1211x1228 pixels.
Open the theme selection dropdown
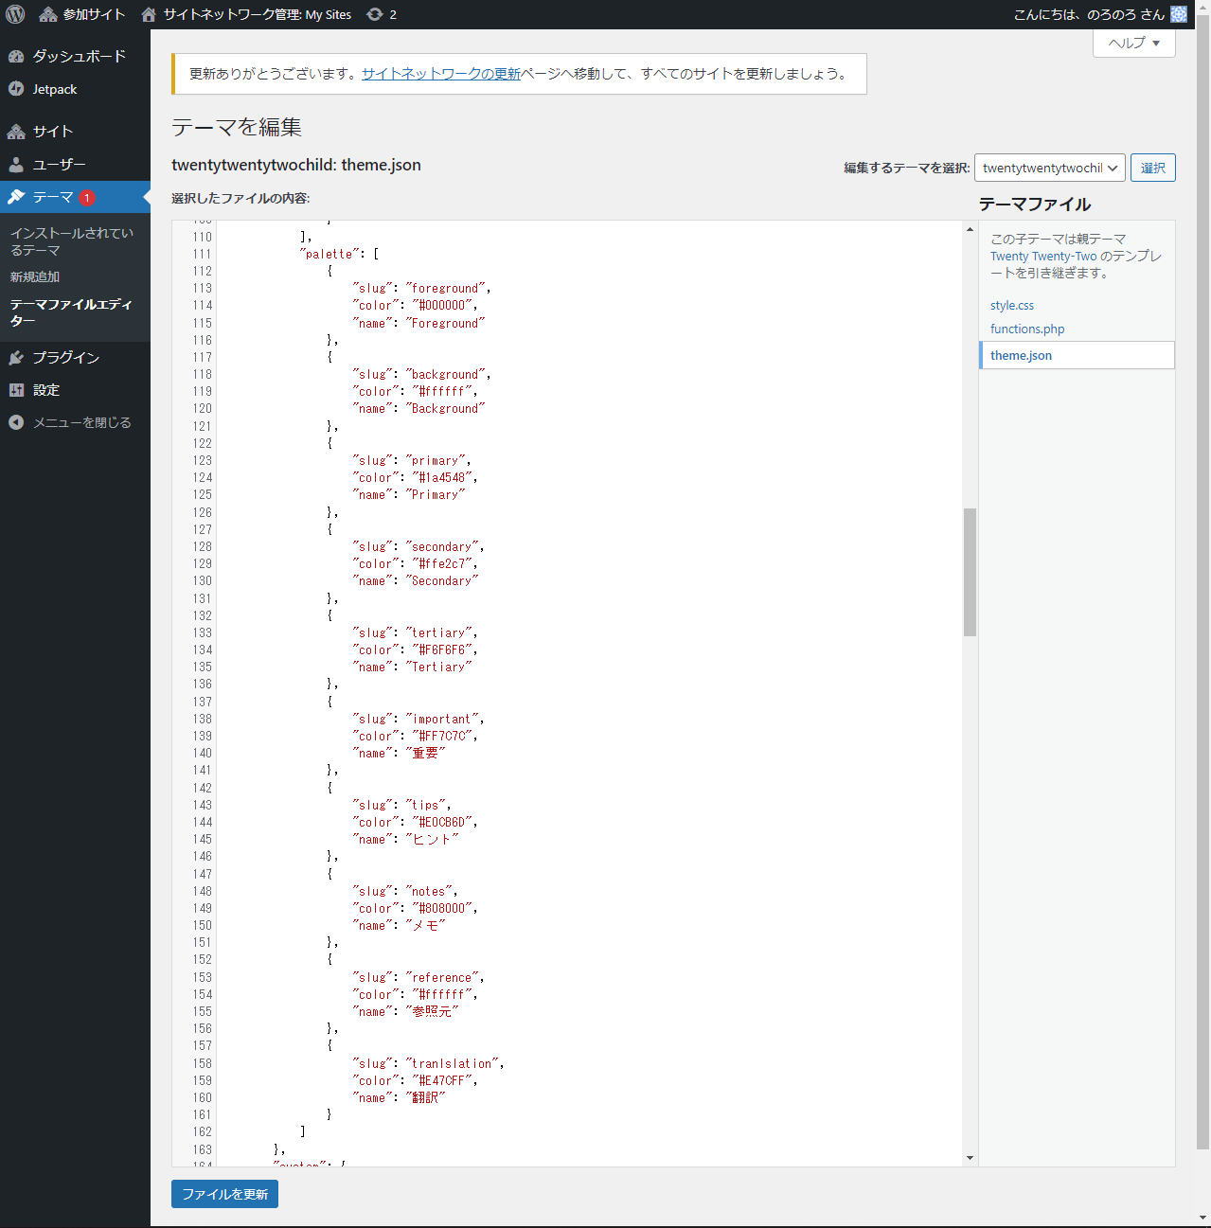(x=1049, y=168)
